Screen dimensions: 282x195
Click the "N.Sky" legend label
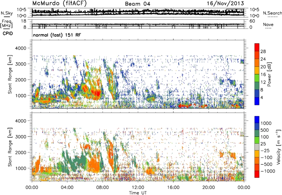point(7,13)
